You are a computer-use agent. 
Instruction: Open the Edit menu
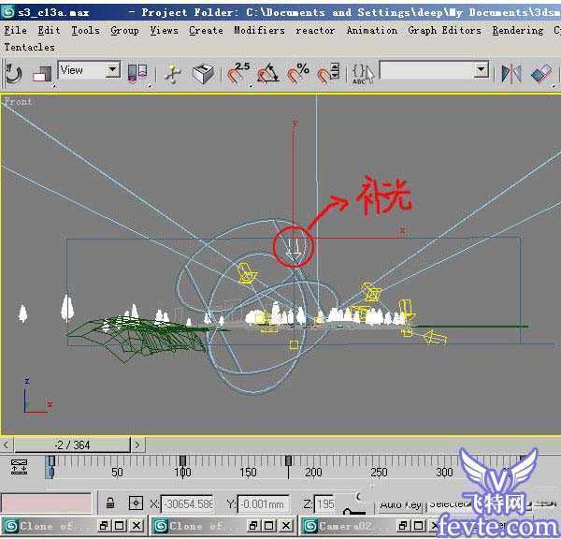pyautogui.click(x=49, y=31)
